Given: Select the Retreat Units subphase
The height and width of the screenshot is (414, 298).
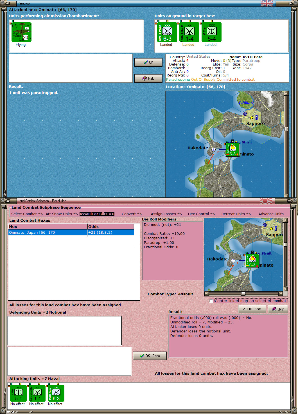Looking at the screenshot, I should pyautogui.click(x=236, y=214).
